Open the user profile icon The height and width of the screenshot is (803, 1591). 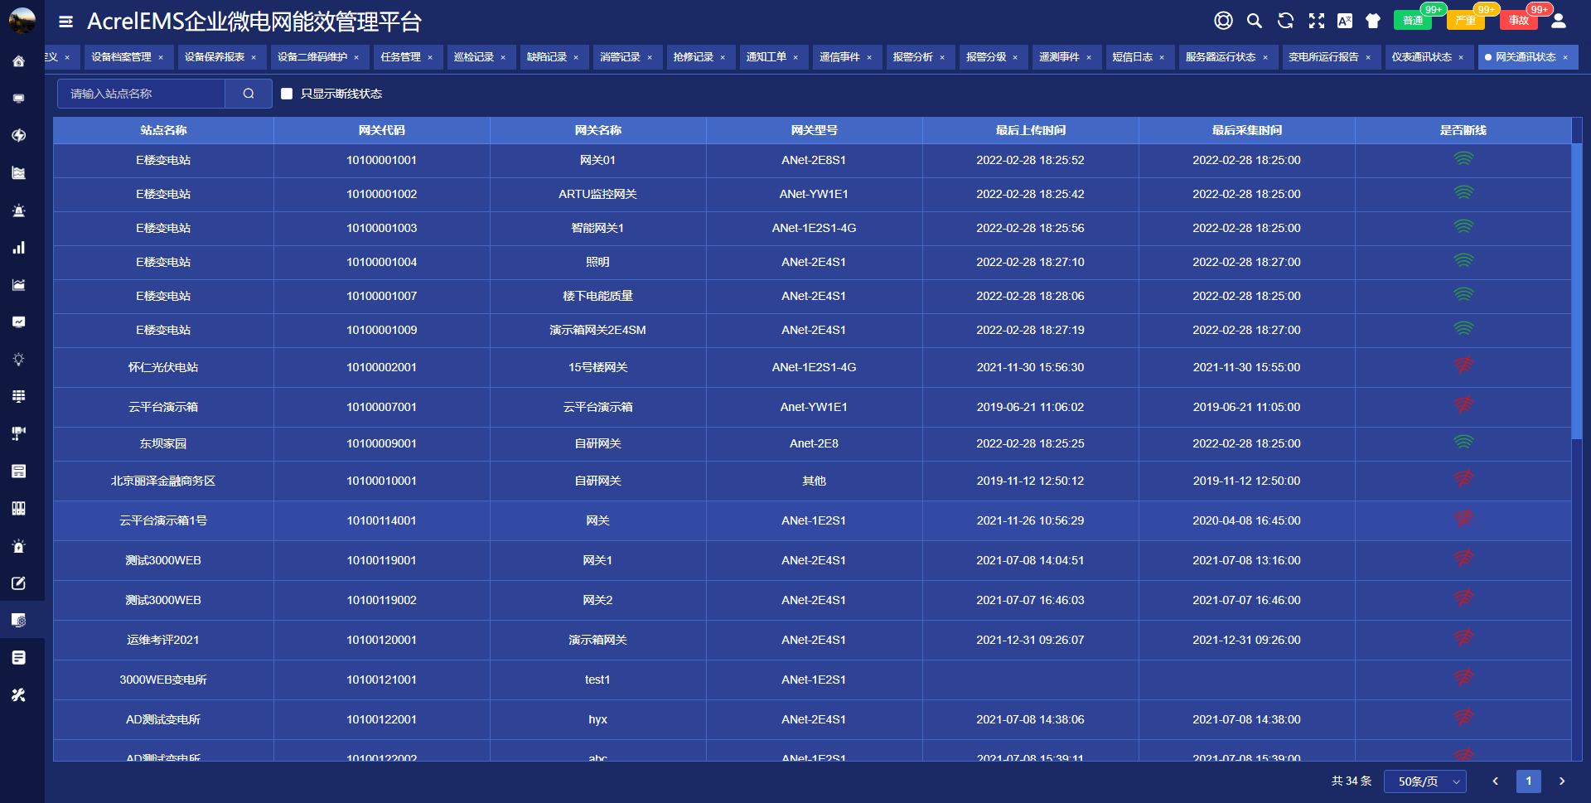(x=1558, y=21)
